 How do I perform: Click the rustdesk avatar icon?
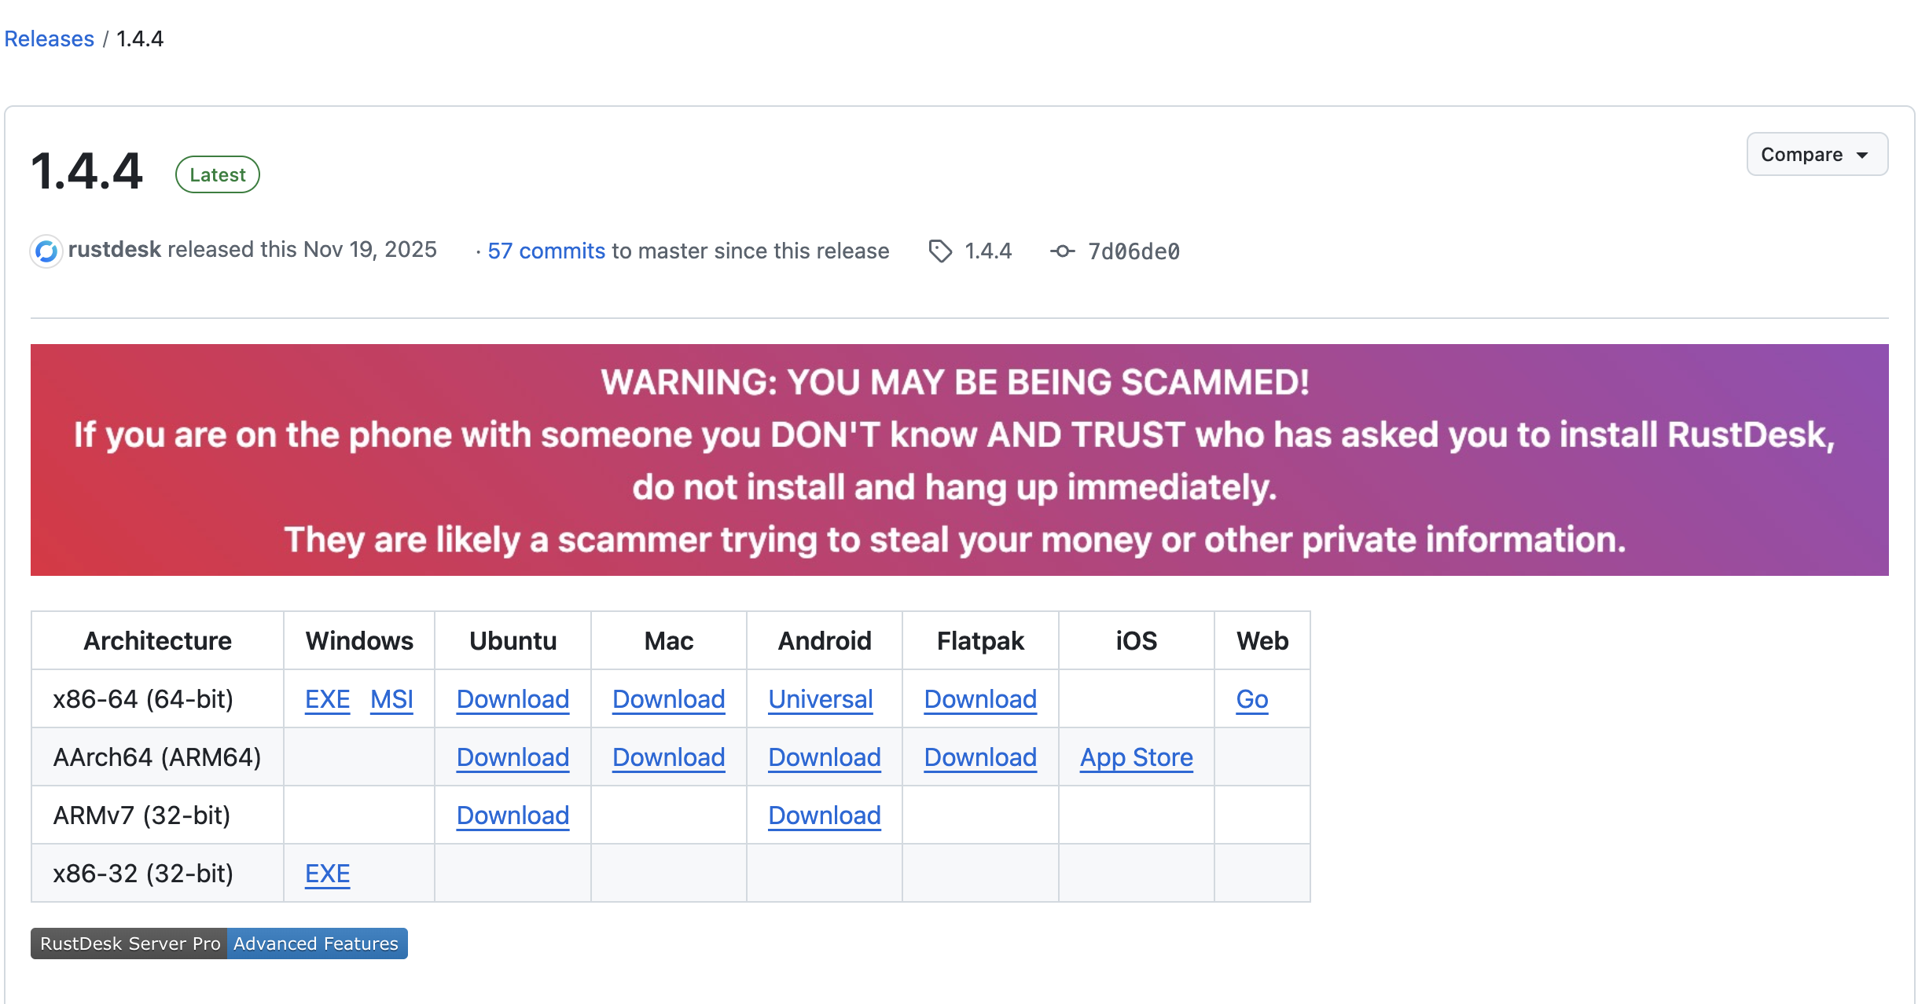click(46, 251)
